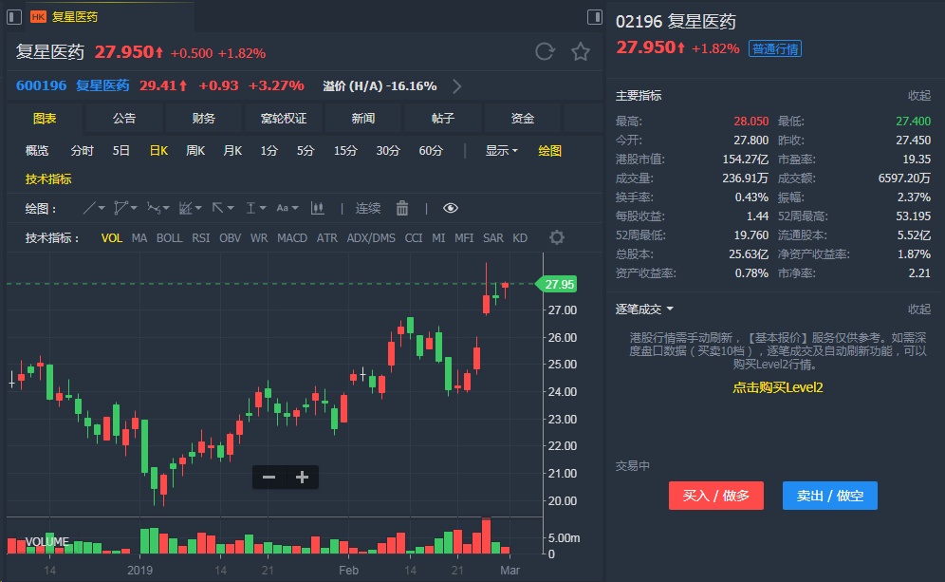Refresh the 复星医药 stock quote
The width and height of the screenshot is (945, 582).
pyautogui.click(x=545, y=51)
